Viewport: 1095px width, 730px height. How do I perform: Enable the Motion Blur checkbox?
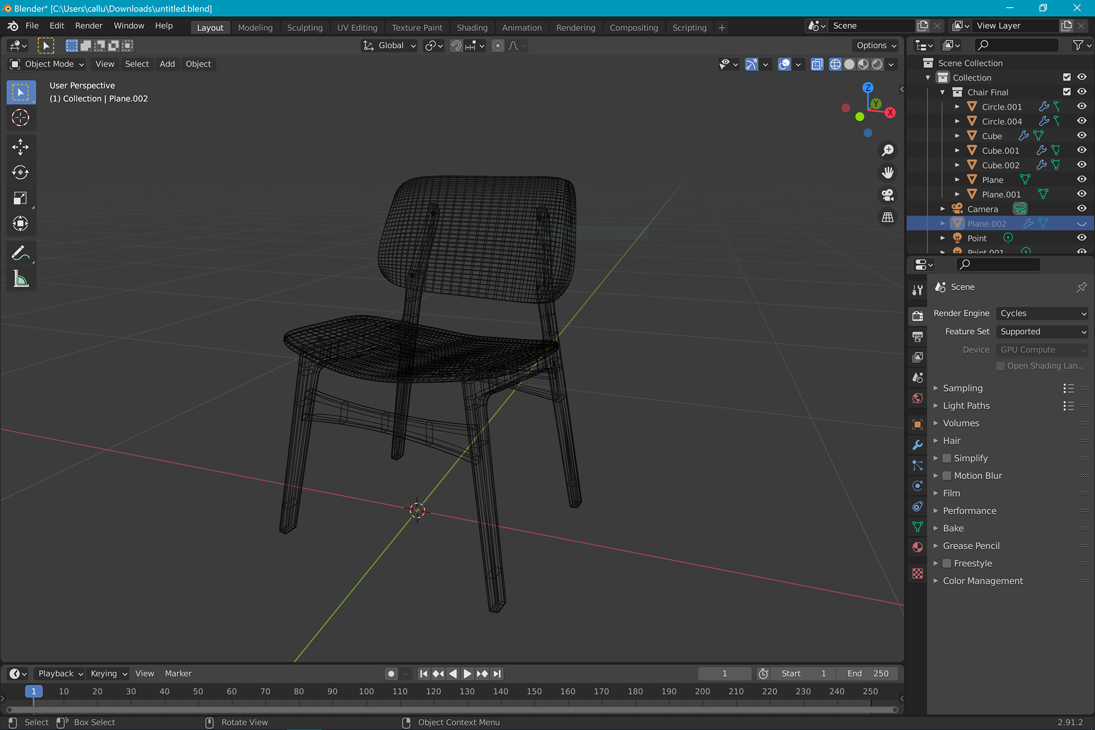tap(947, 476)
